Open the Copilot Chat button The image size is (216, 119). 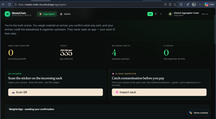click(x=209, y=5)
